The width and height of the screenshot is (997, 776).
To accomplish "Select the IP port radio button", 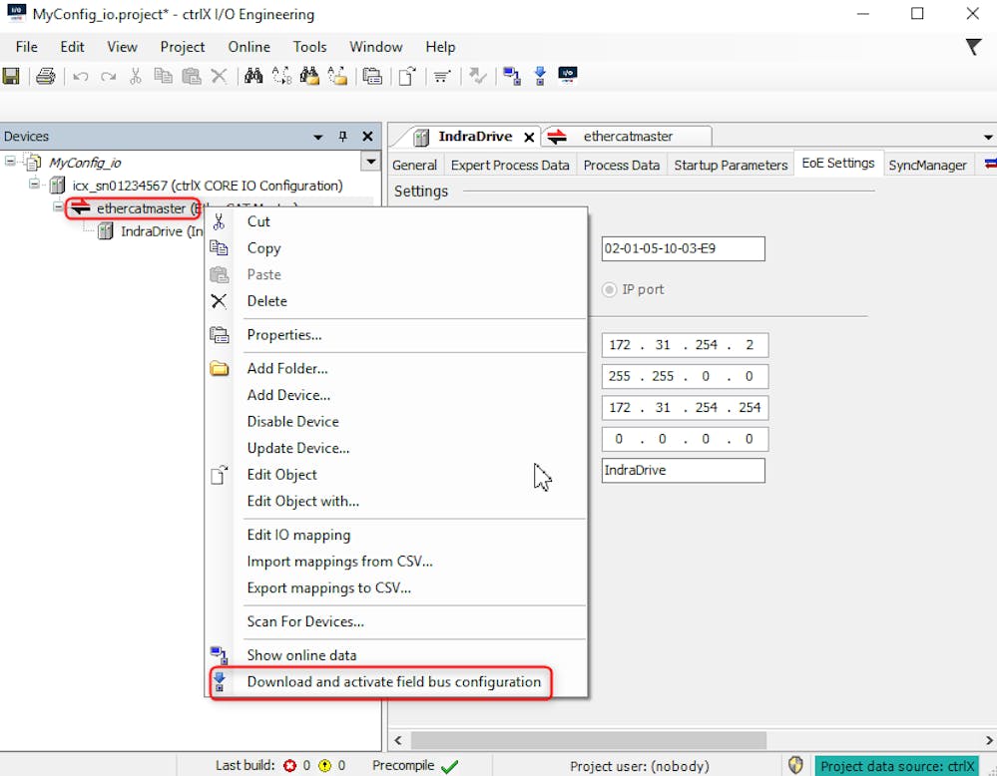I will [609, 290].
